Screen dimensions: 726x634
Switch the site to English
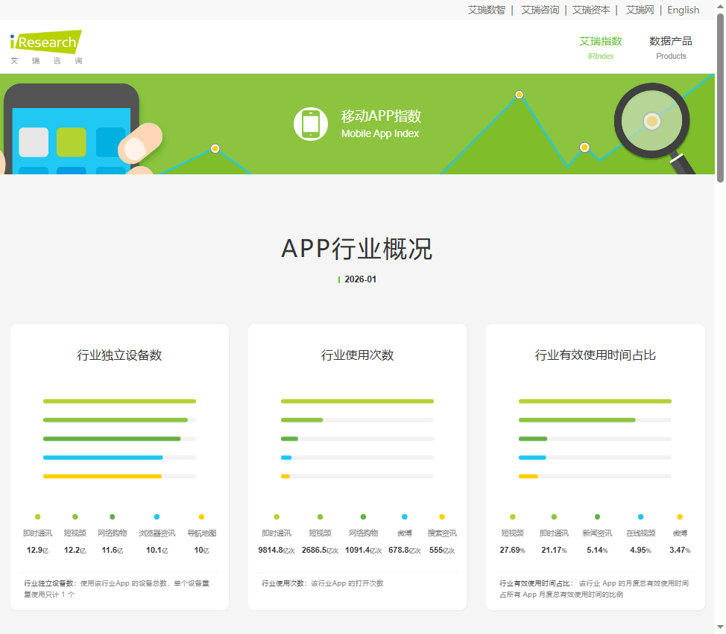pos(683,10)
